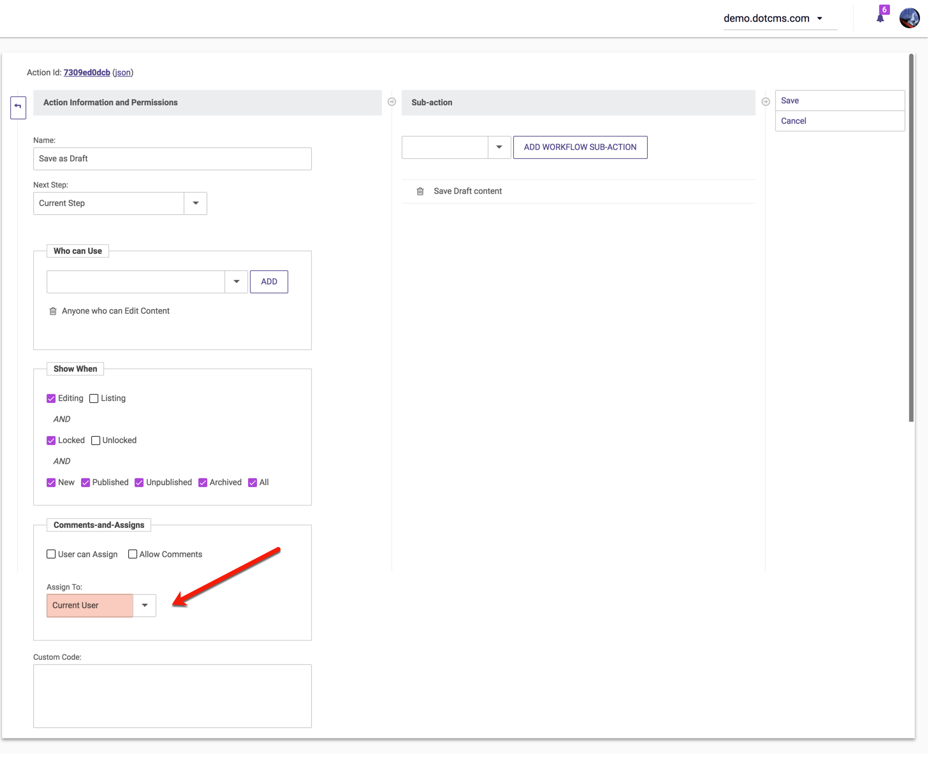929x760 pixels.
Task: Tick the User can Assign checkbox
Action: pyautogui.click(x=51, y=554)
